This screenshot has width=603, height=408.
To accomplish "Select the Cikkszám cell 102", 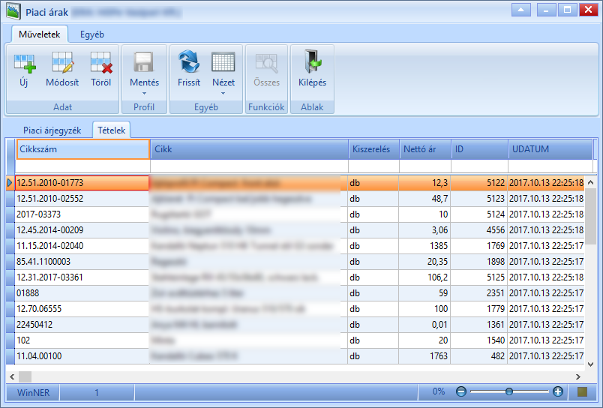I will (82, 340).
